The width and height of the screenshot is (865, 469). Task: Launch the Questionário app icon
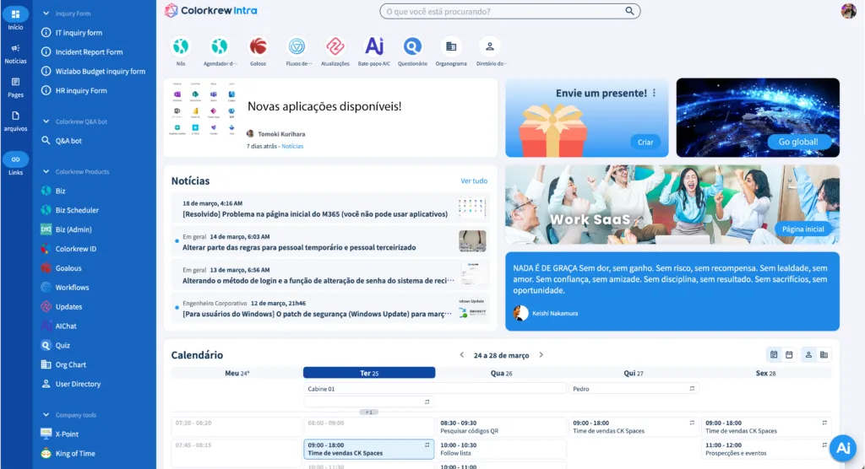coord(412,47)
